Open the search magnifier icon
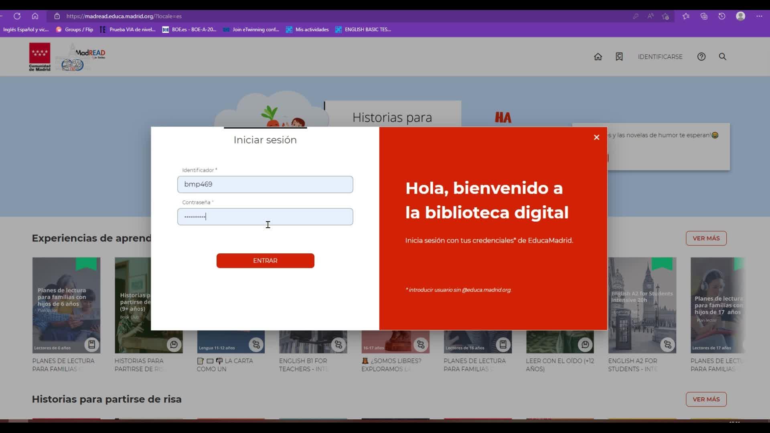Image resolution: width=770 pixels, height=433 pixels. point(722,57)
